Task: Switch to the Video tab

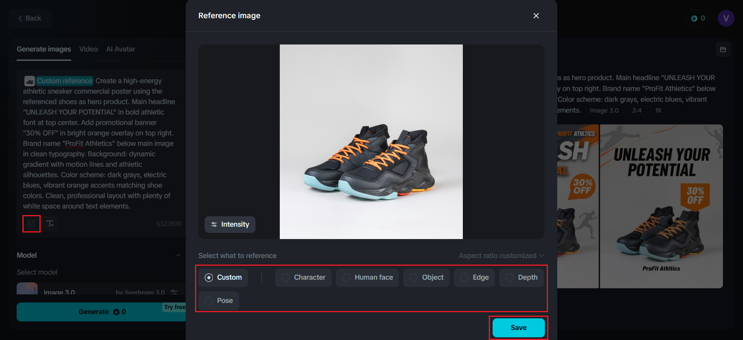Action: 88,49
